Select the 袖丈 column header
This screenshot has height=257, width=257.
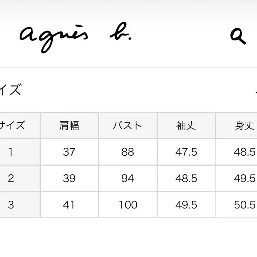[186, 125]
